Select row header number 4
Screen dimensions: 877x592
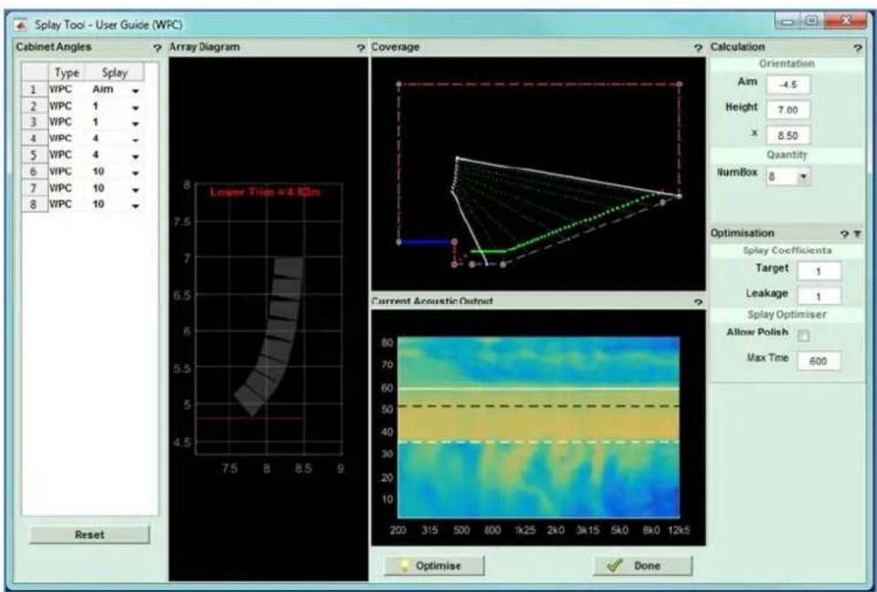click(x=35, y=139)
